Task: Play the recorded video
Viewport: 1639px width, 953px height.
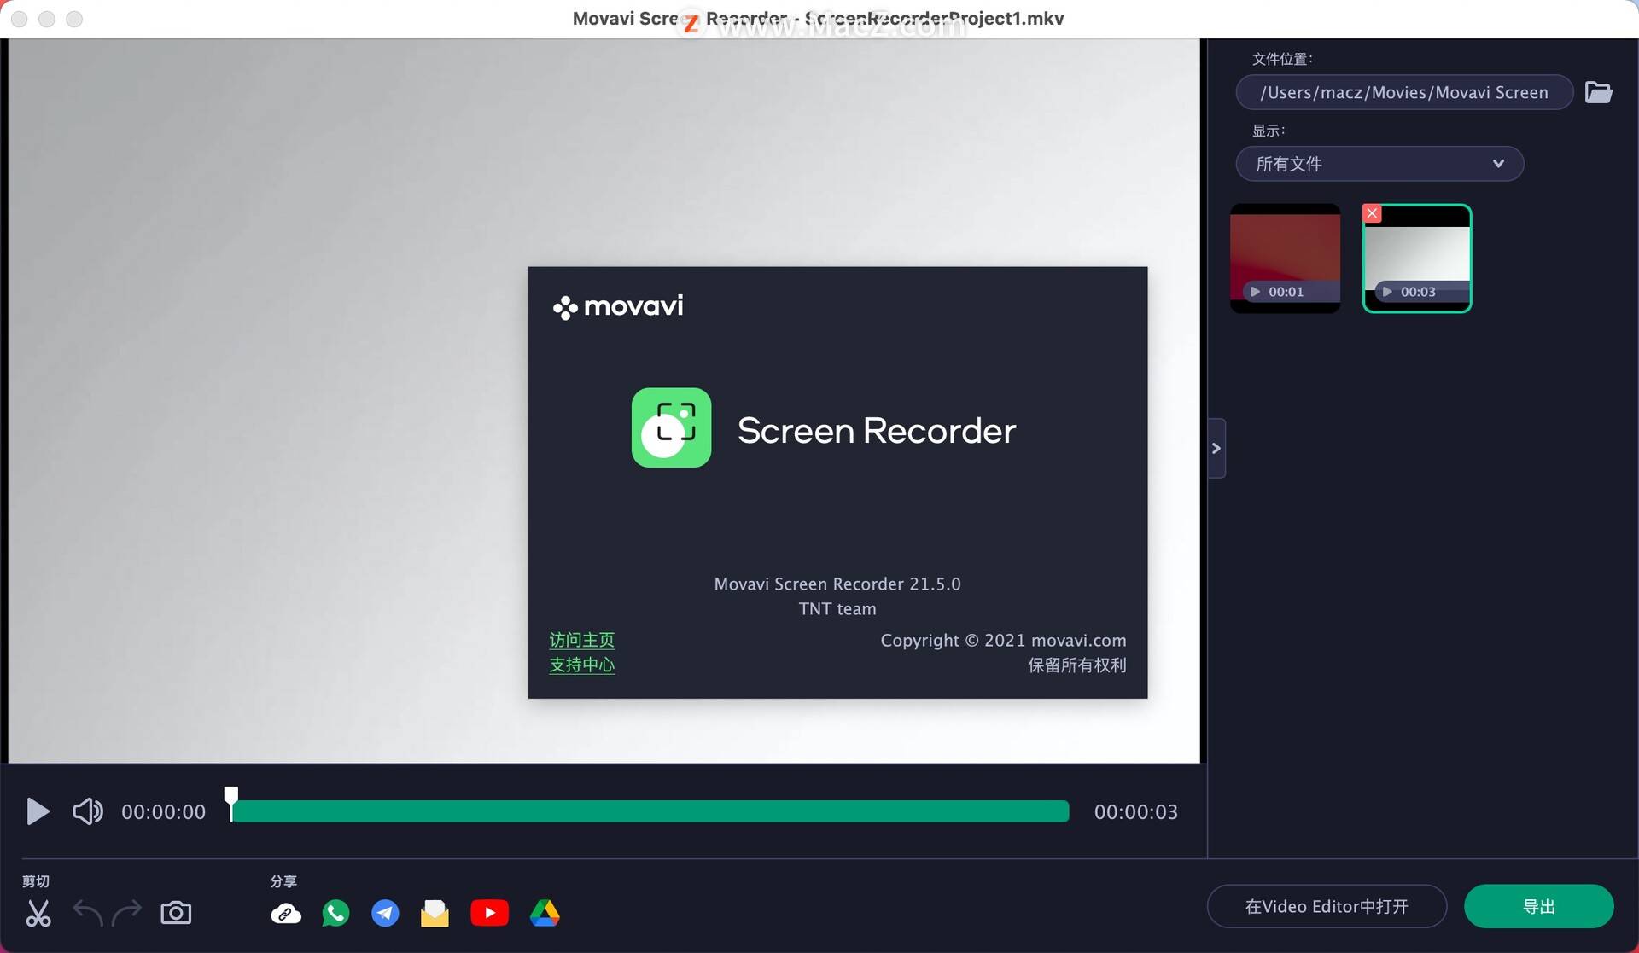Action: tap(38, 811)
